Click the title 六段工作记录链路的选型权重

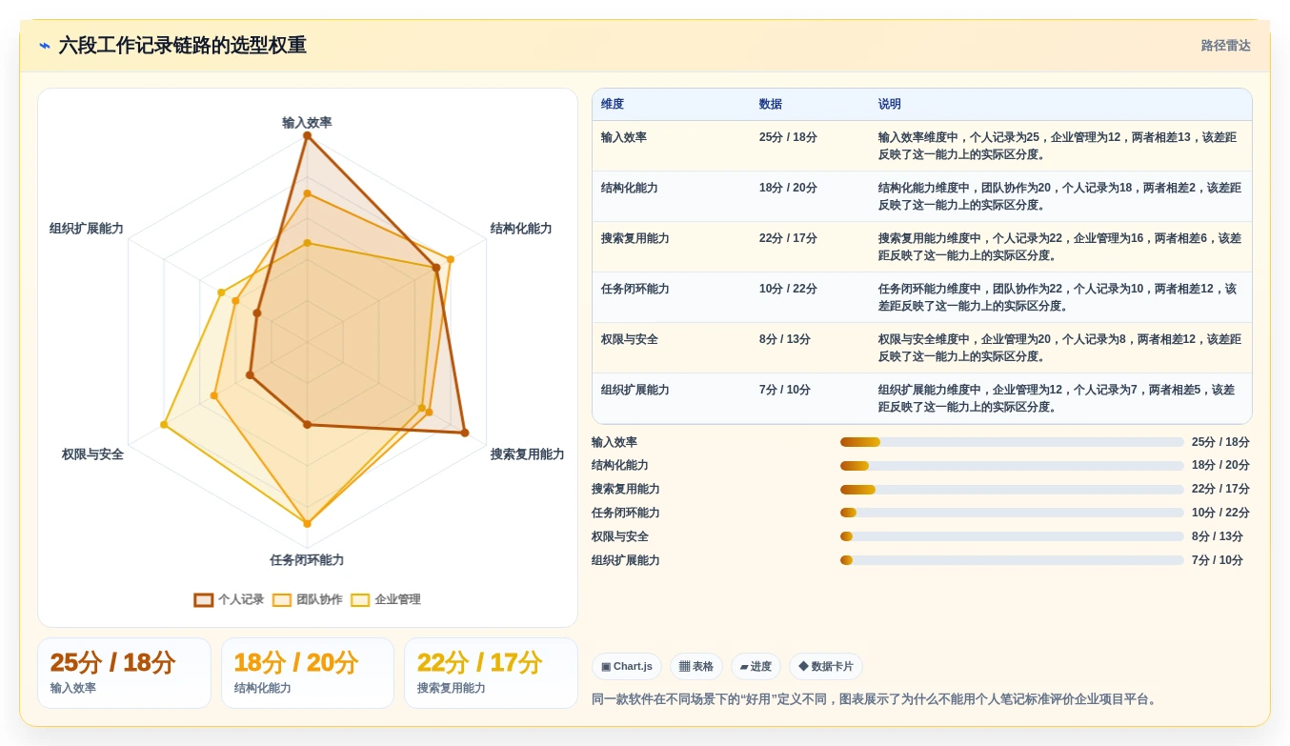tap(183, 46)
